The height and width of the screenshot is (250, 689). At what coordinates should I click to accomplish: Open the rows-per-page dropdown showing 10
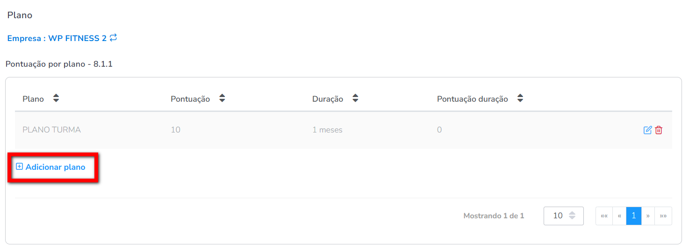[x=563, y=216]
